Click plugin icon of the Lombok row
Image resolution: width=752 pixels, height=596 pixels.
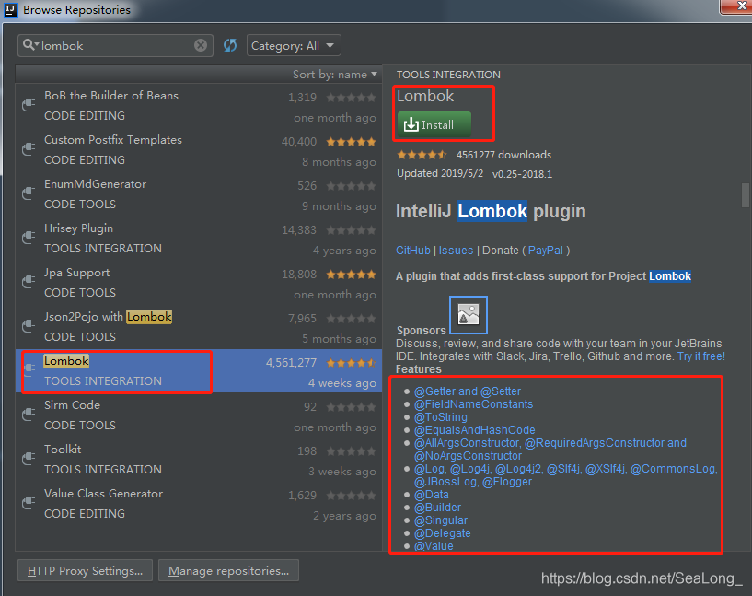29,368
